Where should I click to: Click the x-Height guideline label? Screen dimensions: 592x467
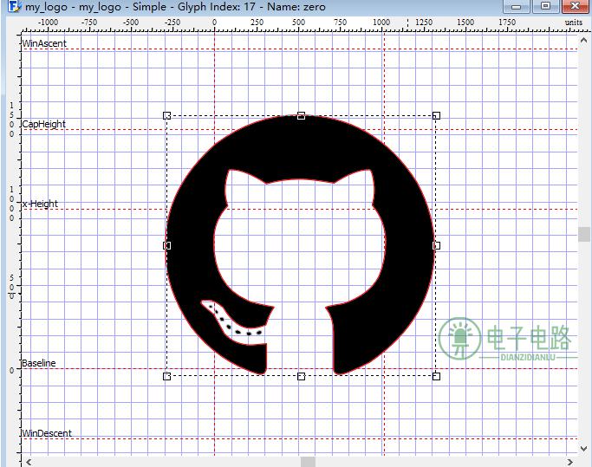tap(40, 204)
